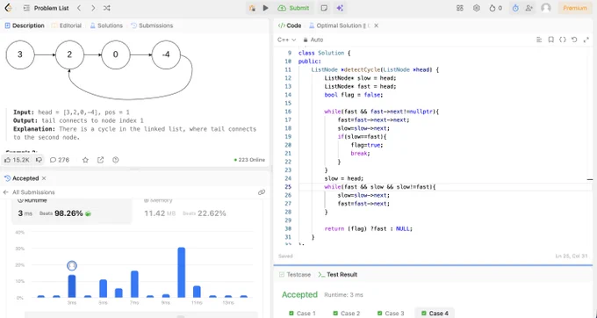Click the 'bool flag = false;' code line
The image size is (597, 318).
click(354, 95)
